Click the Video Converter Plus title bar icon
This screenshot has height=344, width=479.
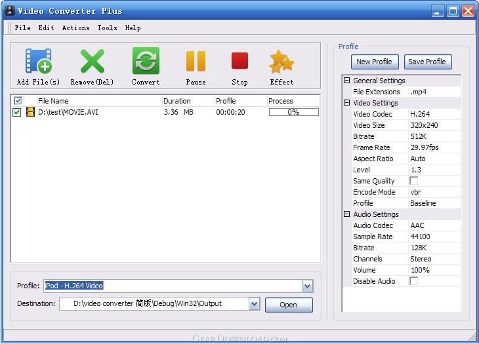9,10
